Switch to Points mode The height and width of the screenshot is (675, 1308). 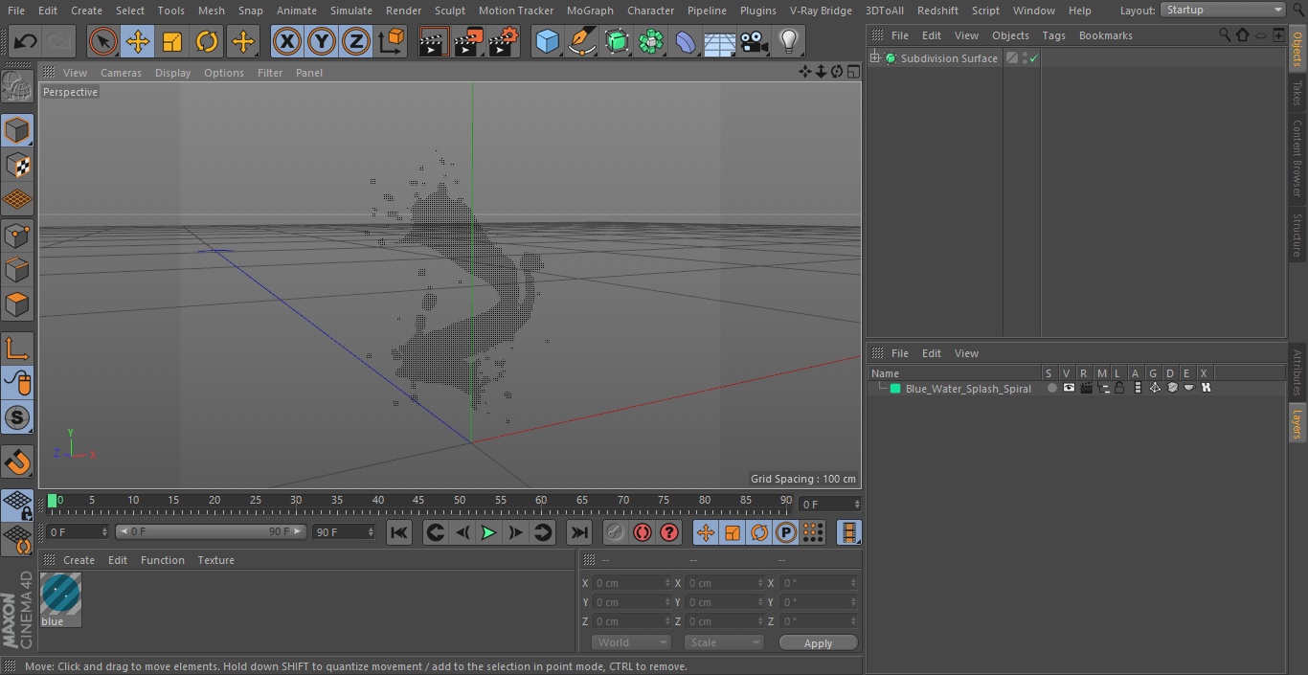coord(17,235)
